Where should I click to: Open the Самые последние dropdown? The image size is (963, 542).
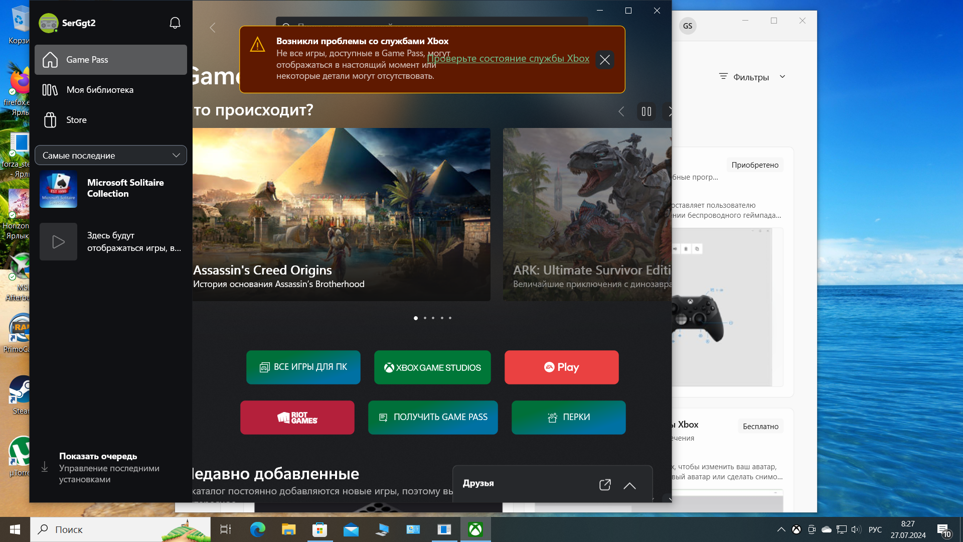tap(110, 156)
